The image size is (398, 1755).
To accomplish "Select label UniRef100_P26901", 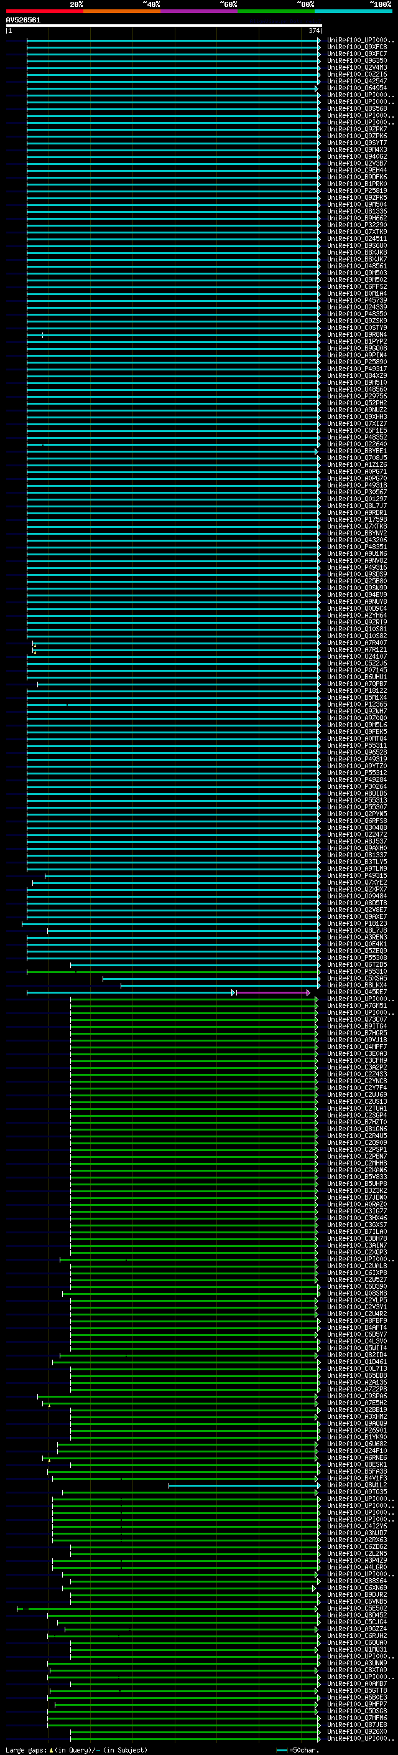I will pos(356,1430).
